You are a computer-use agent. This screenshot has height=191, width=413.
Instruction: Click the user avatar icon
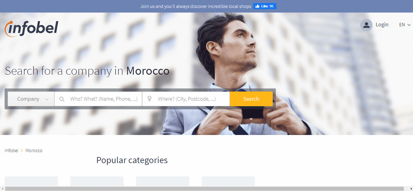(x=366, y=25)
